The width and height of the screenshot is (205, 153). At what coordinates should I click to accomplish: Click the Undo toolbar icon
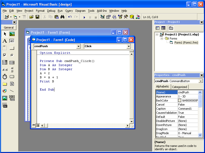[70, 17]
